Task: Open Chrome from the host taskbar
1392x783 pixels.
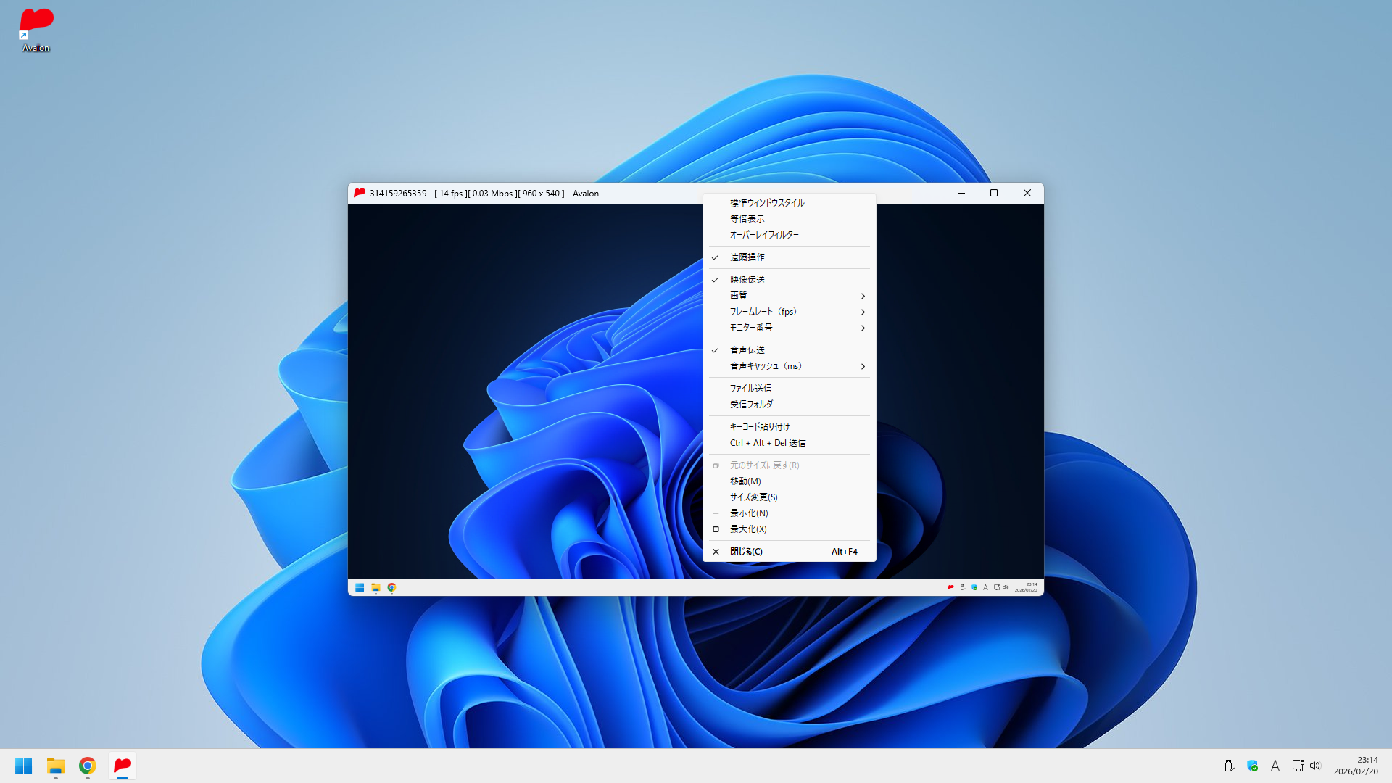Action: coord(88,766)
